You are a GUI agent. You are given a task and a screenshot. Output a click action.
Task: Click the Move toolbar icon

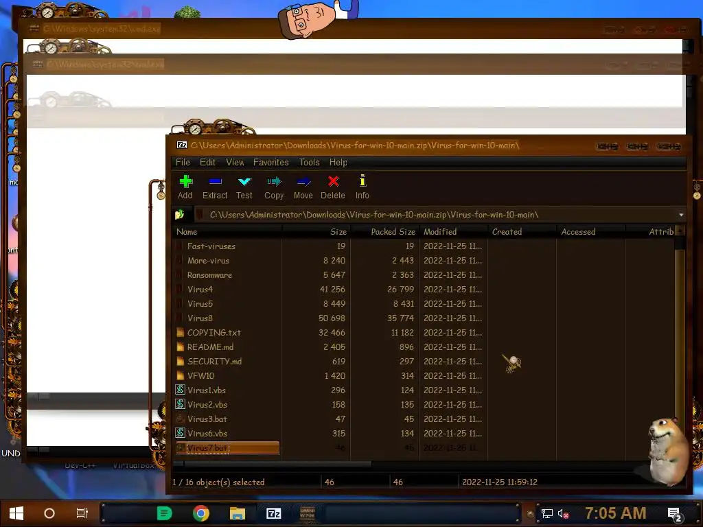click(303, 181)
